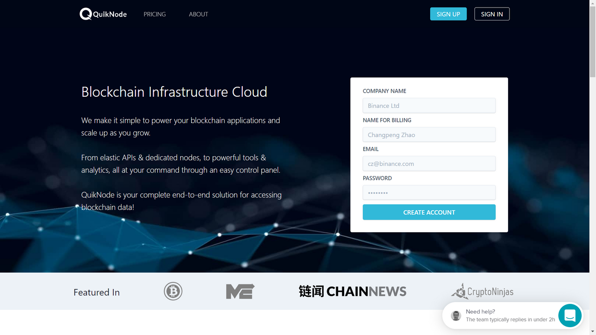Focus the Name for Billing field
The image size is (596, 335).
point(429,134)
